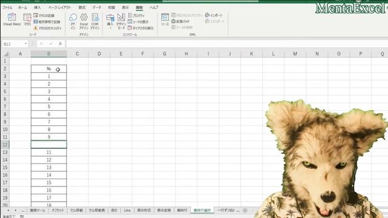Screen dimensions: 388x218
Task: Click XML インポート (Import)
Action: coord(214,15)
